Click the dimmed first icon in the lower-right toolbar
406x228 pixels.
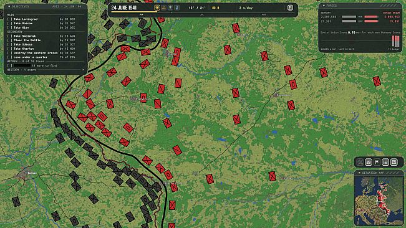click(360, 163)
